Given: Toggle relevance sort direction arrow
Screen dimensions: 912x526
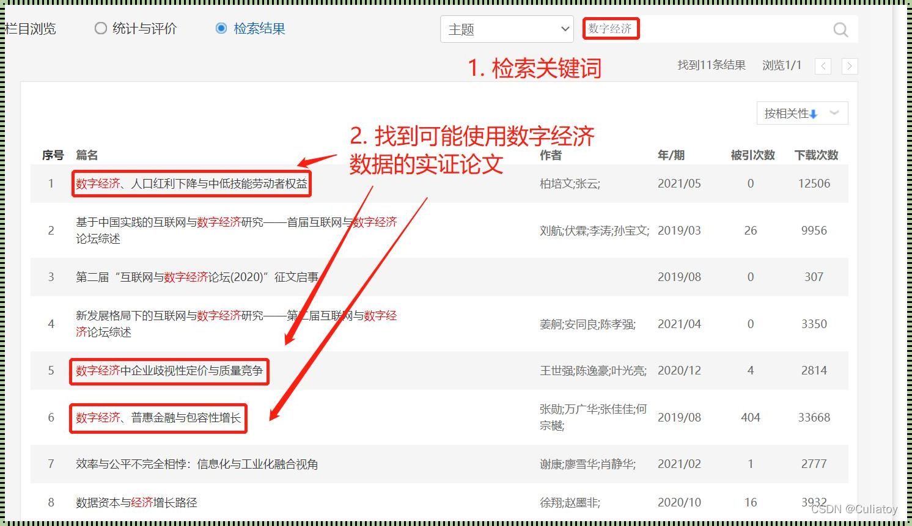Looking at the screenshot, I should pyautogui.click(x=814, y=114).
